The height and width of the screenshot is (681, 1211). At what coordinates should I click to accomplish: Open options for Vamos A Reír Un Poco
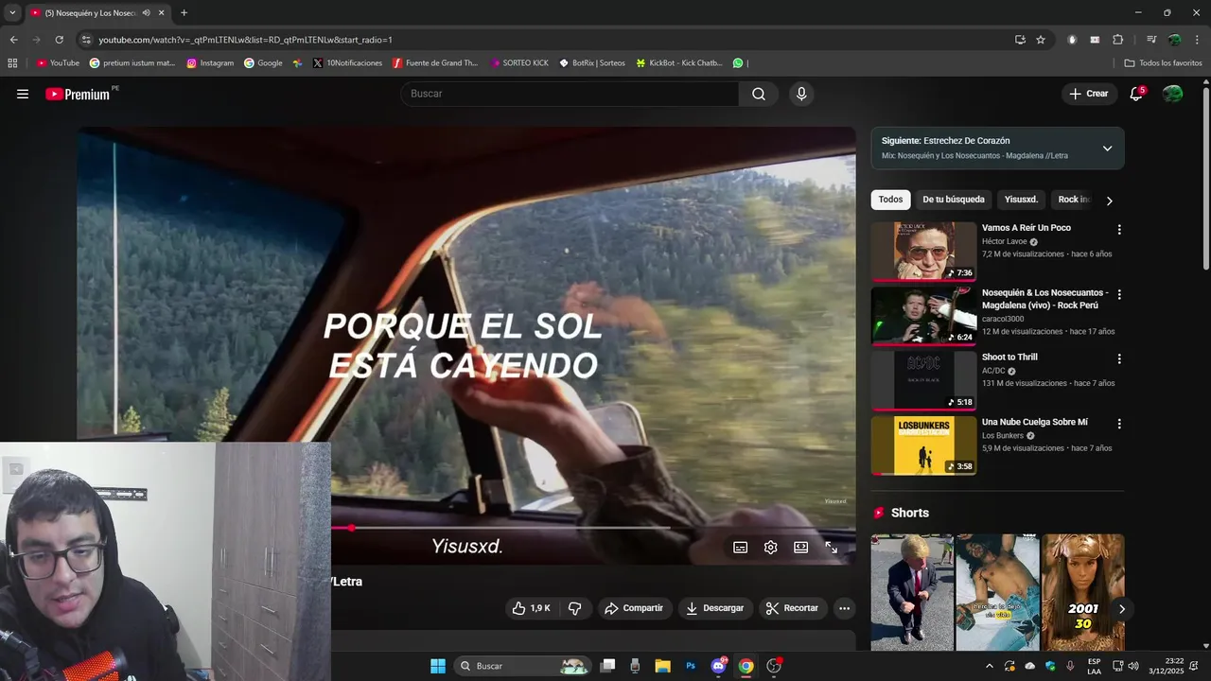pyautogui.click(x=1119, y=230)
